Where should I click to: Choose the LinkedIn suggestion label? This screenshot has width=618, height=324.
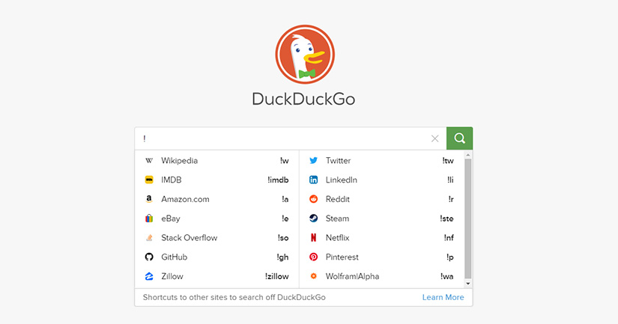pyautogui.click(x=342, y=180)
